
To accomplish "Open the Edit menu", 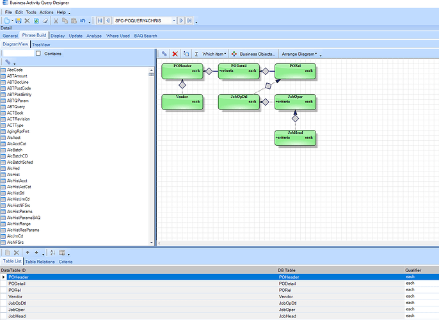I will click(19, 12).
